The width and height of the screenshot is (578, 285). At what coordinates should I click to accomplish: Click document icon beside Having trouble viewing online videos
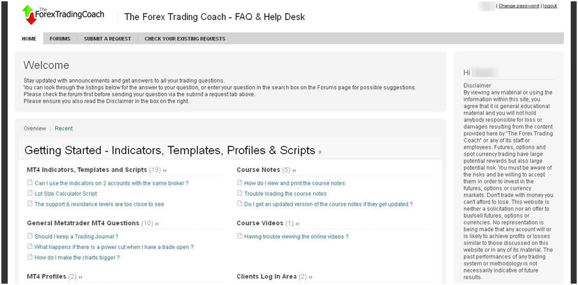click(240, 236)
